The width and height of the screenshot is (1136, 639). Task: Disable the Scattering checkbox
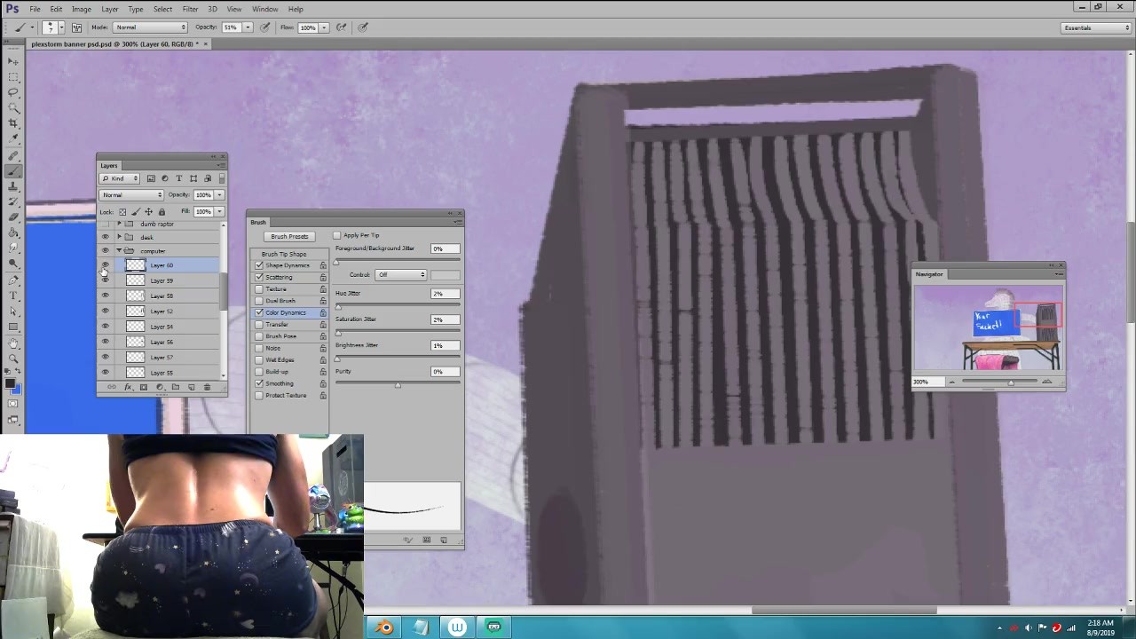pos(259,277)
